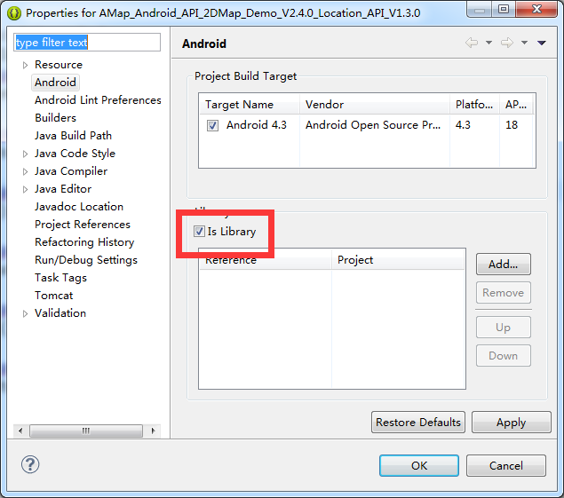The height and width of the screenshot is (498, 564).
Task: Open the Java Build Path page
Action: (73, 136)
